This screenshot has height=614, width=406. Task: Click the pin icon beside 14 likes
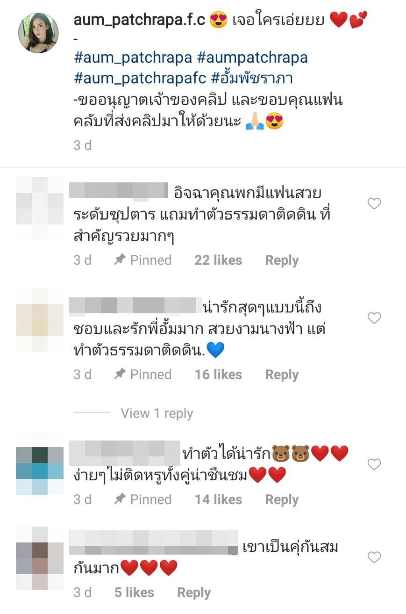(120, 499)
